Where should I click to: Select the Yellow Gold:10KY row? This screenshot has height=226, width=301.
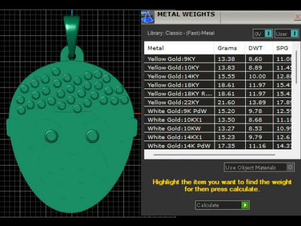coord(218,68)
